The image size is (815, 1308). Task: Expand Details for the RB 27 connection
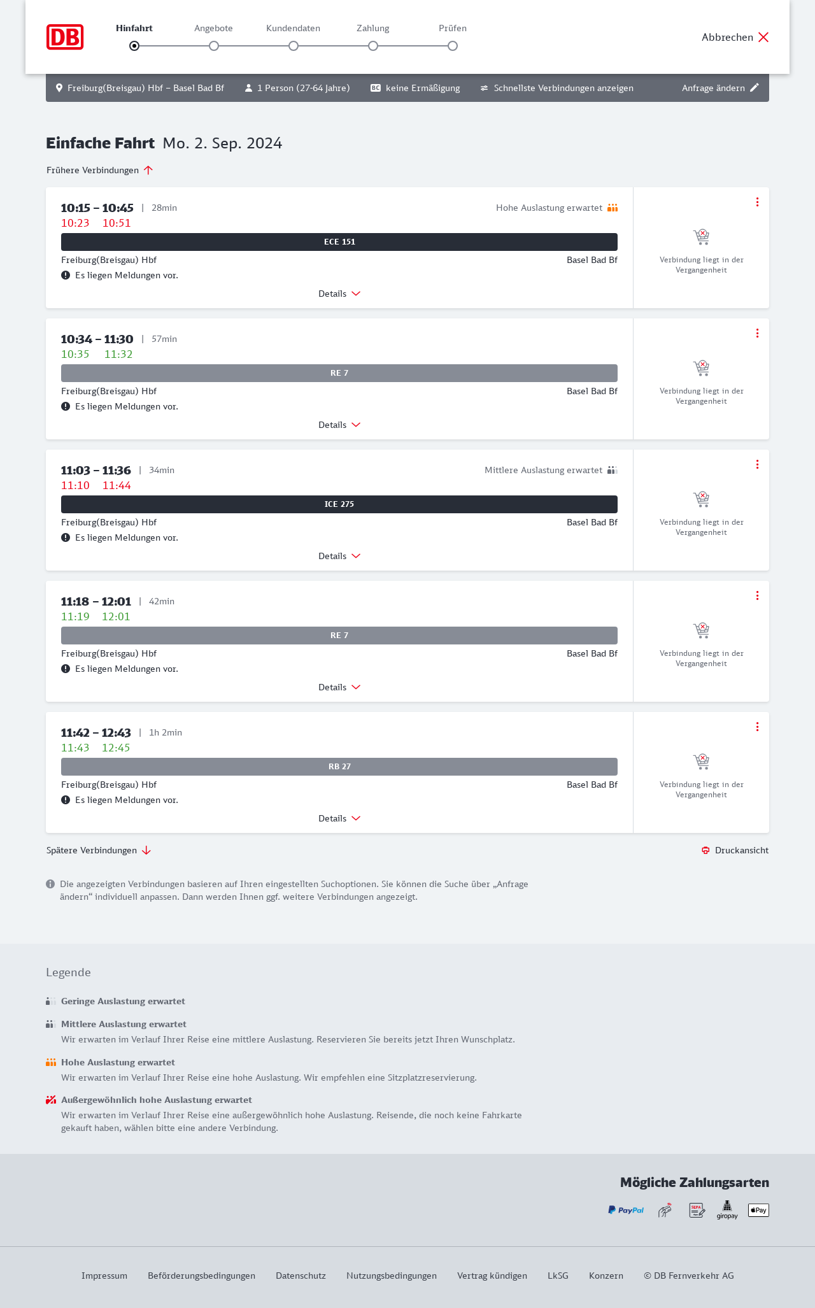(x=339, y=818)
